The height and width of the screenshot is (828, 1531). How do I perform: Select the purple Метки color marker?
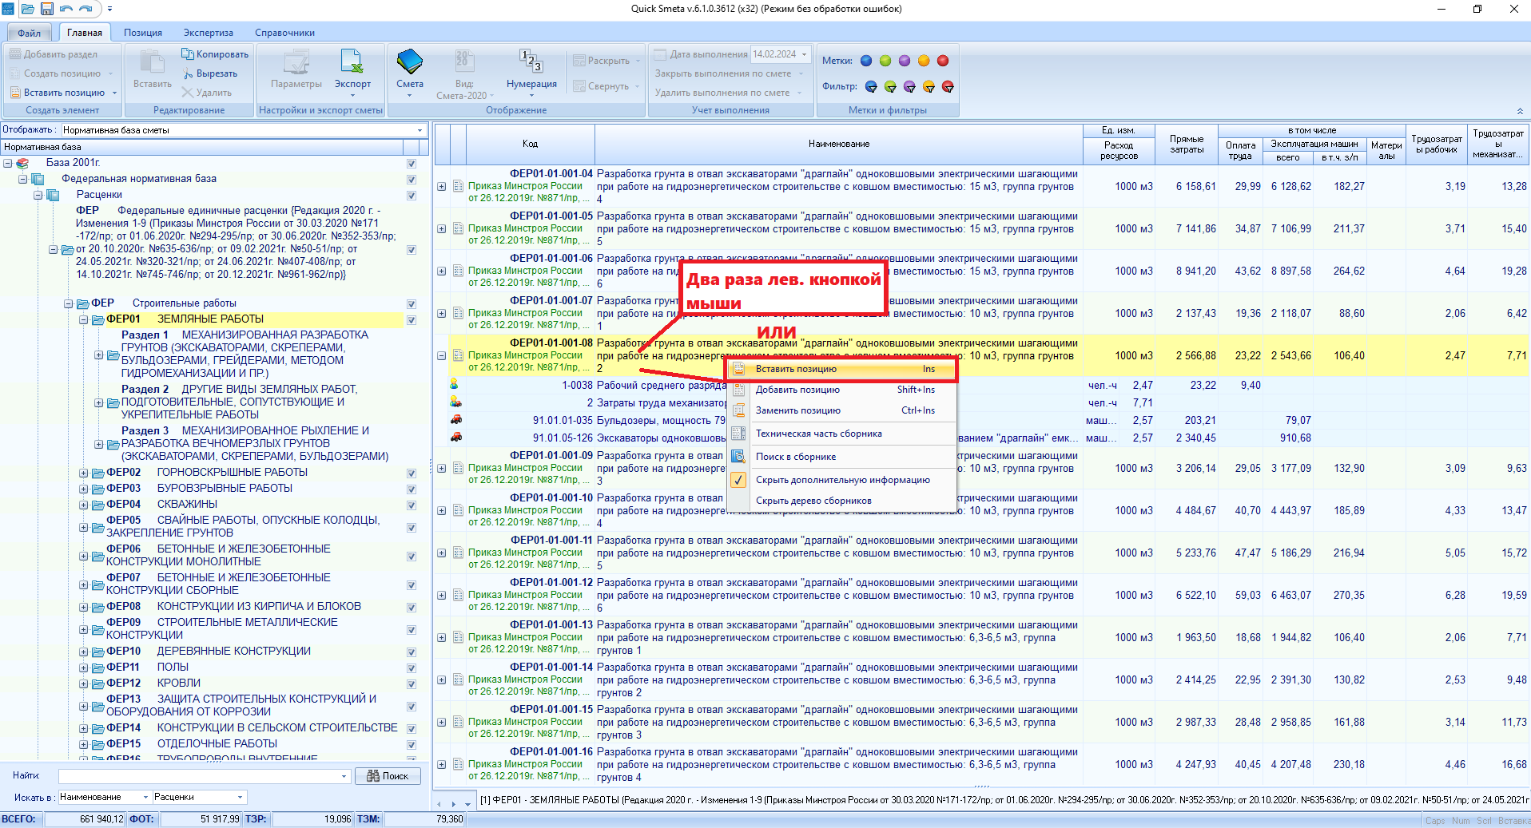(x=905, y=61)
